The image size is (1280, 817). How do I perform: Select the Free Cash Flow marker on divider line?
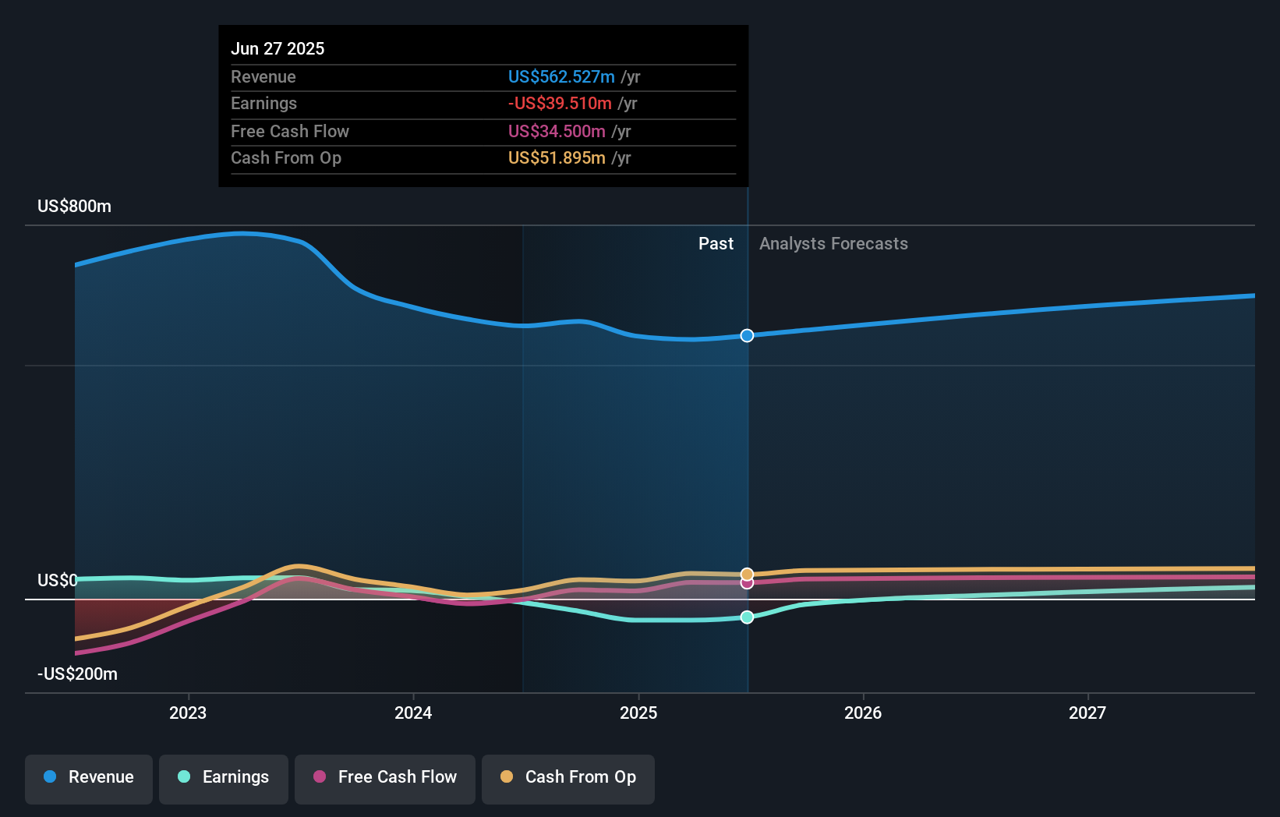(747, 584)
